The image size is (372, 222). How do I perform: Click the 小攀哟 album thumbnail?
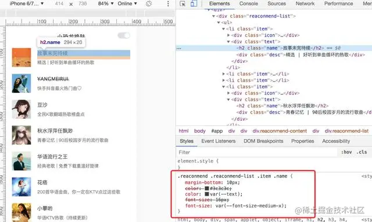[x=22, y=212]
